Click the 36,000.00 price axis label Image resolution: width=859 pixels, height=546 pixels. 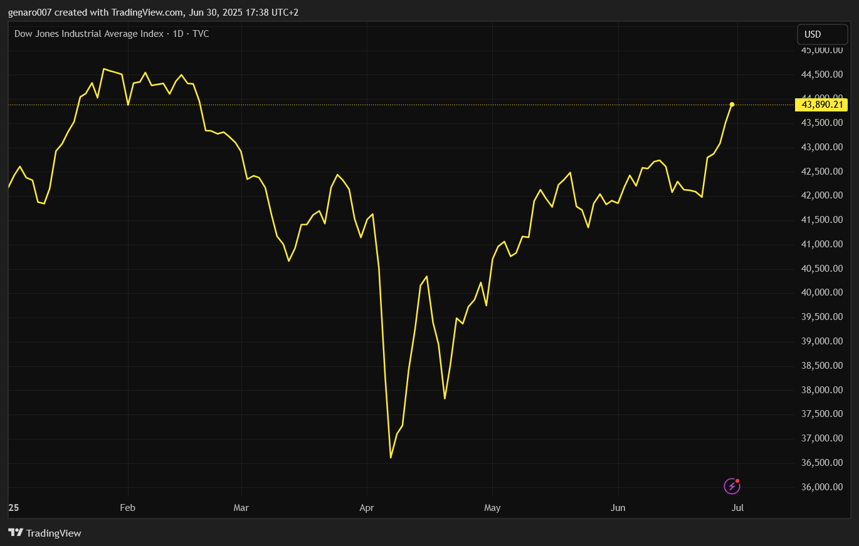coord(823,487)
